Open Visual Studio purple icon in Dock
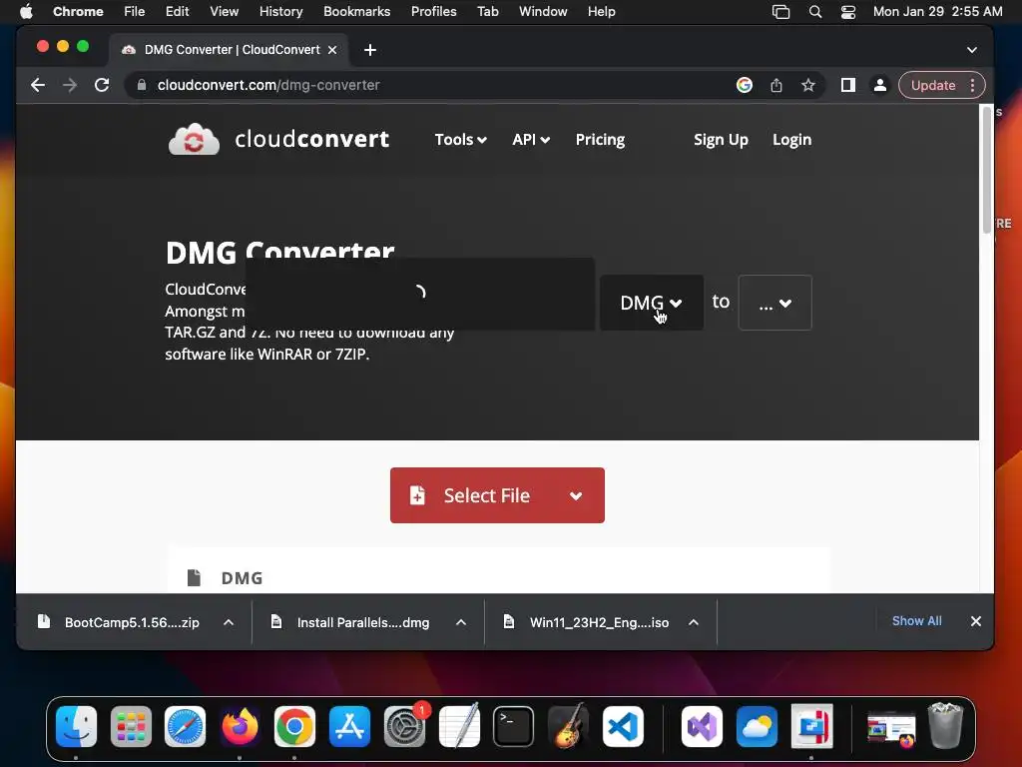 point(702,726)
